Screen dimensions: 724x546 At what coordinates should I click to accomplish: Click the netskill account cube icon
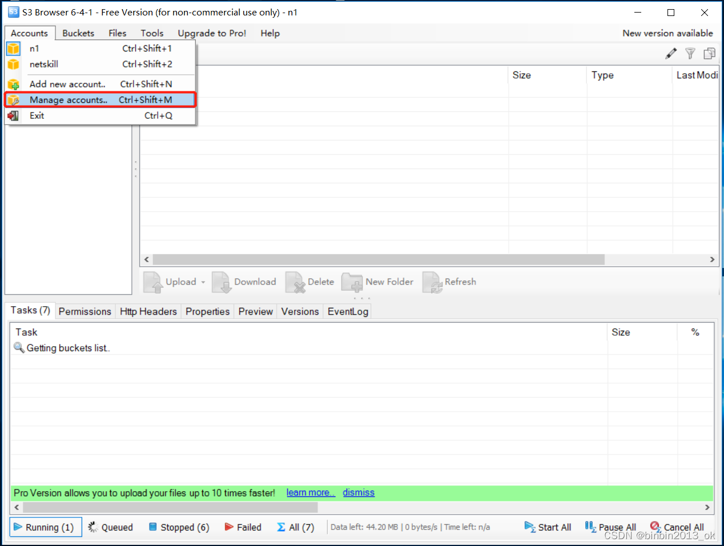[x=13, y=64]
